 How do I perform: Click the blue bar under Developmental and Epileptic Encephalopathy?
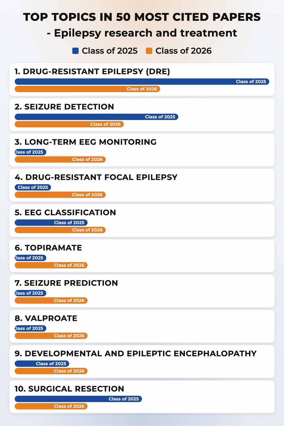tap(42, 363)
